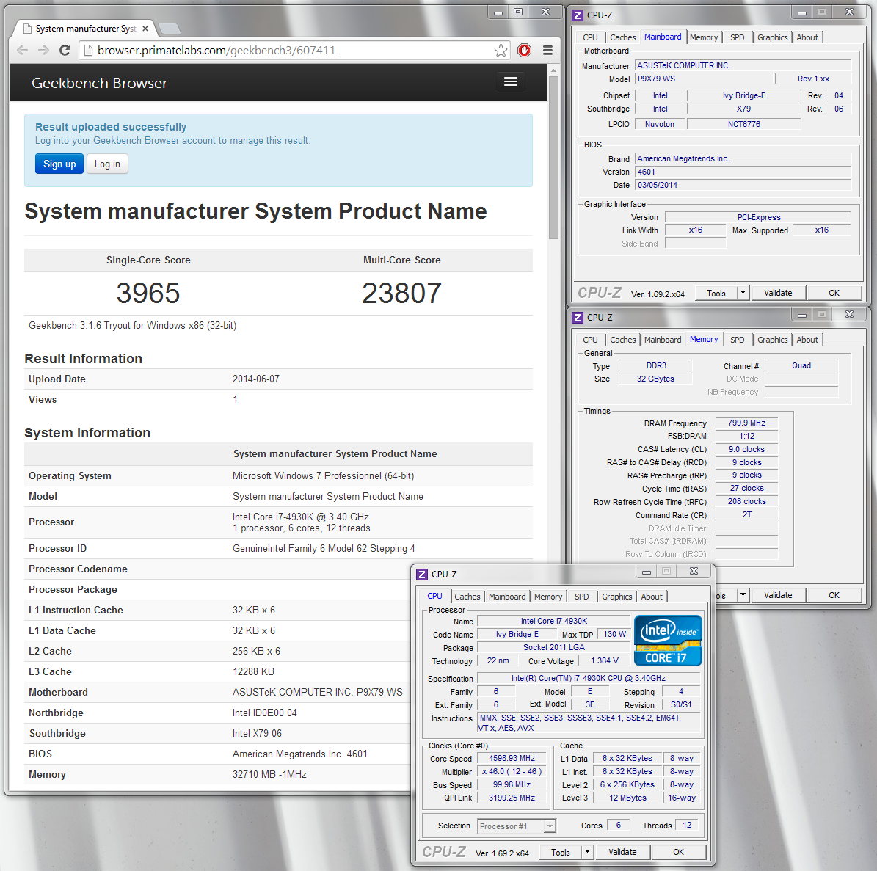Click the Log in button

pyautogui.click(x=107, y=164)
